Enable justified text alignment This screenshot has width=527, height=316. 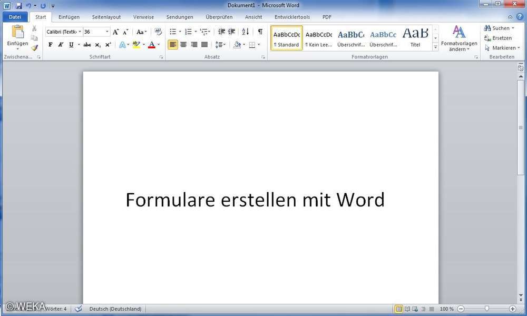pos(204,44)
